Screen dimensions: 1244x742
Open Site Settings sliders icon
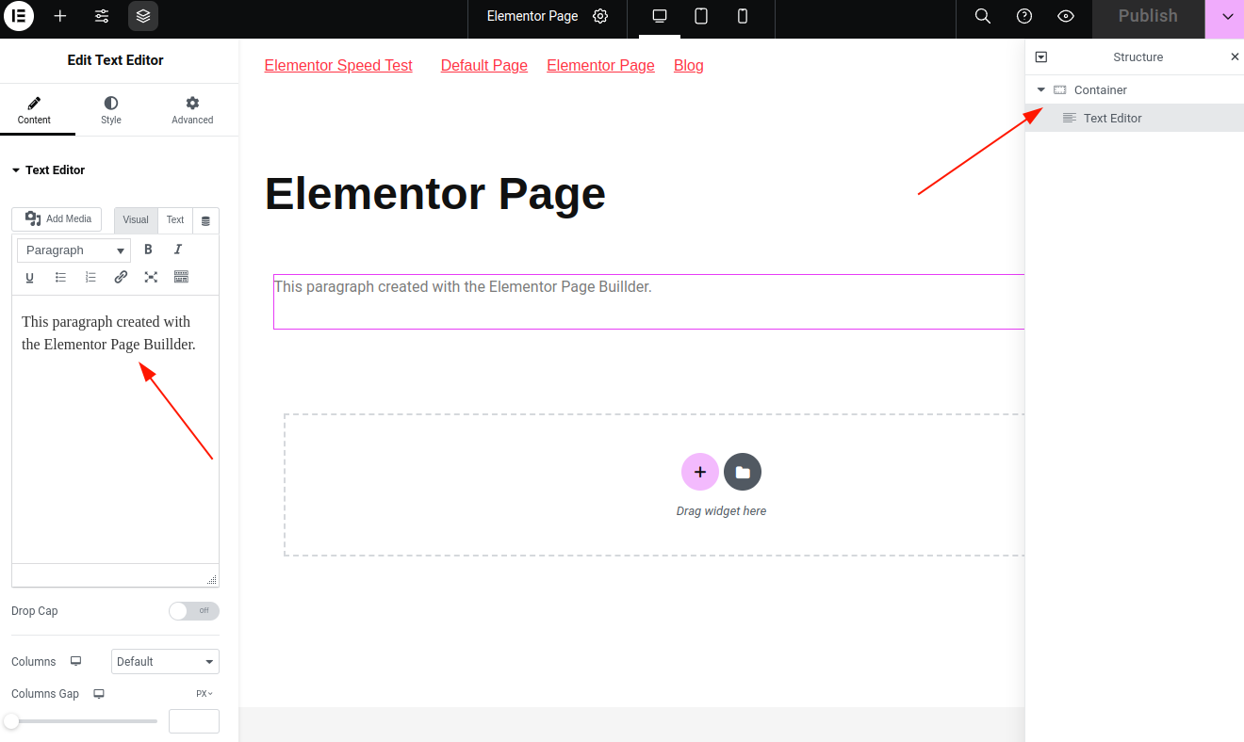tap(102, 16)
